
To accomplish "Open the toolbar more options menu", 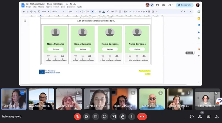I will click(x=157, y=12).
